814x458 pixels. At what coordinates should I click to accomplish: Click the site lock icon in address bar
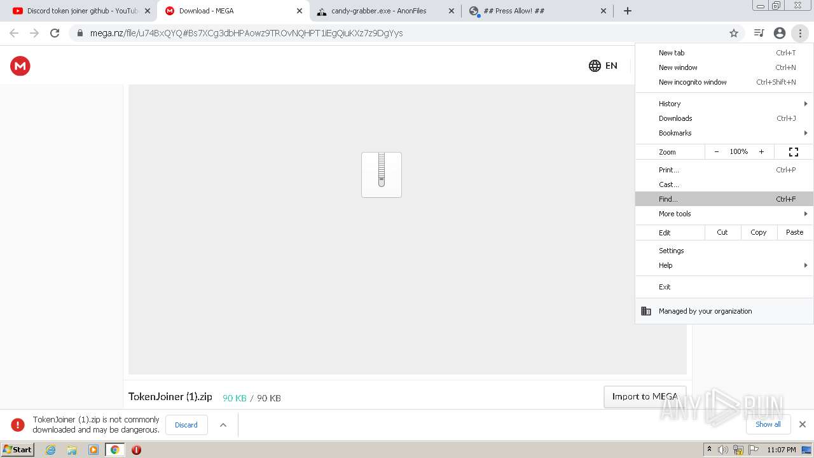(79, 33)
